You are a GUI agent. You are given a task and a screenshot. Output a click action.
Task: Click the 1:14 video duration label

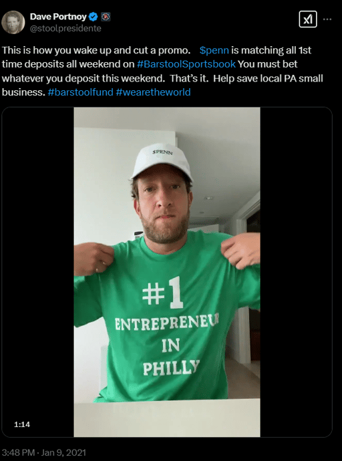click(x=22, y=424)
